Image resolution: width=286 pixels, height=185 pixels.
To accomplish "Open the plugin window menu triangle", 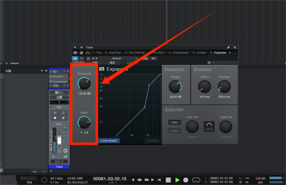I will (75, 47).
